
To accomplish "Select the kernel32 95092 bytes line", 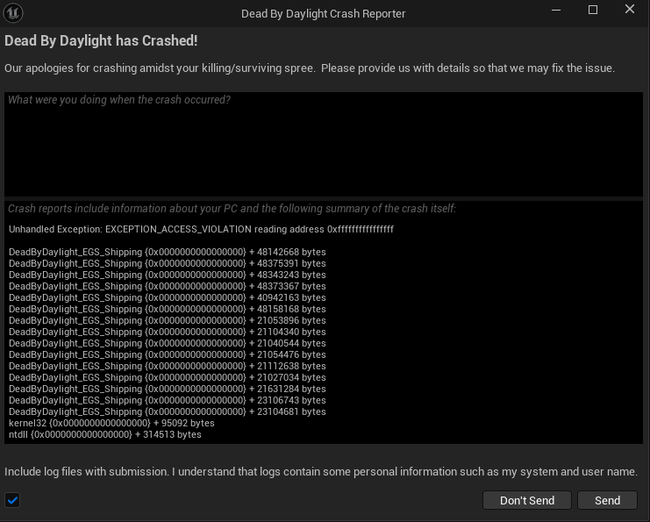I will (111, 424).
